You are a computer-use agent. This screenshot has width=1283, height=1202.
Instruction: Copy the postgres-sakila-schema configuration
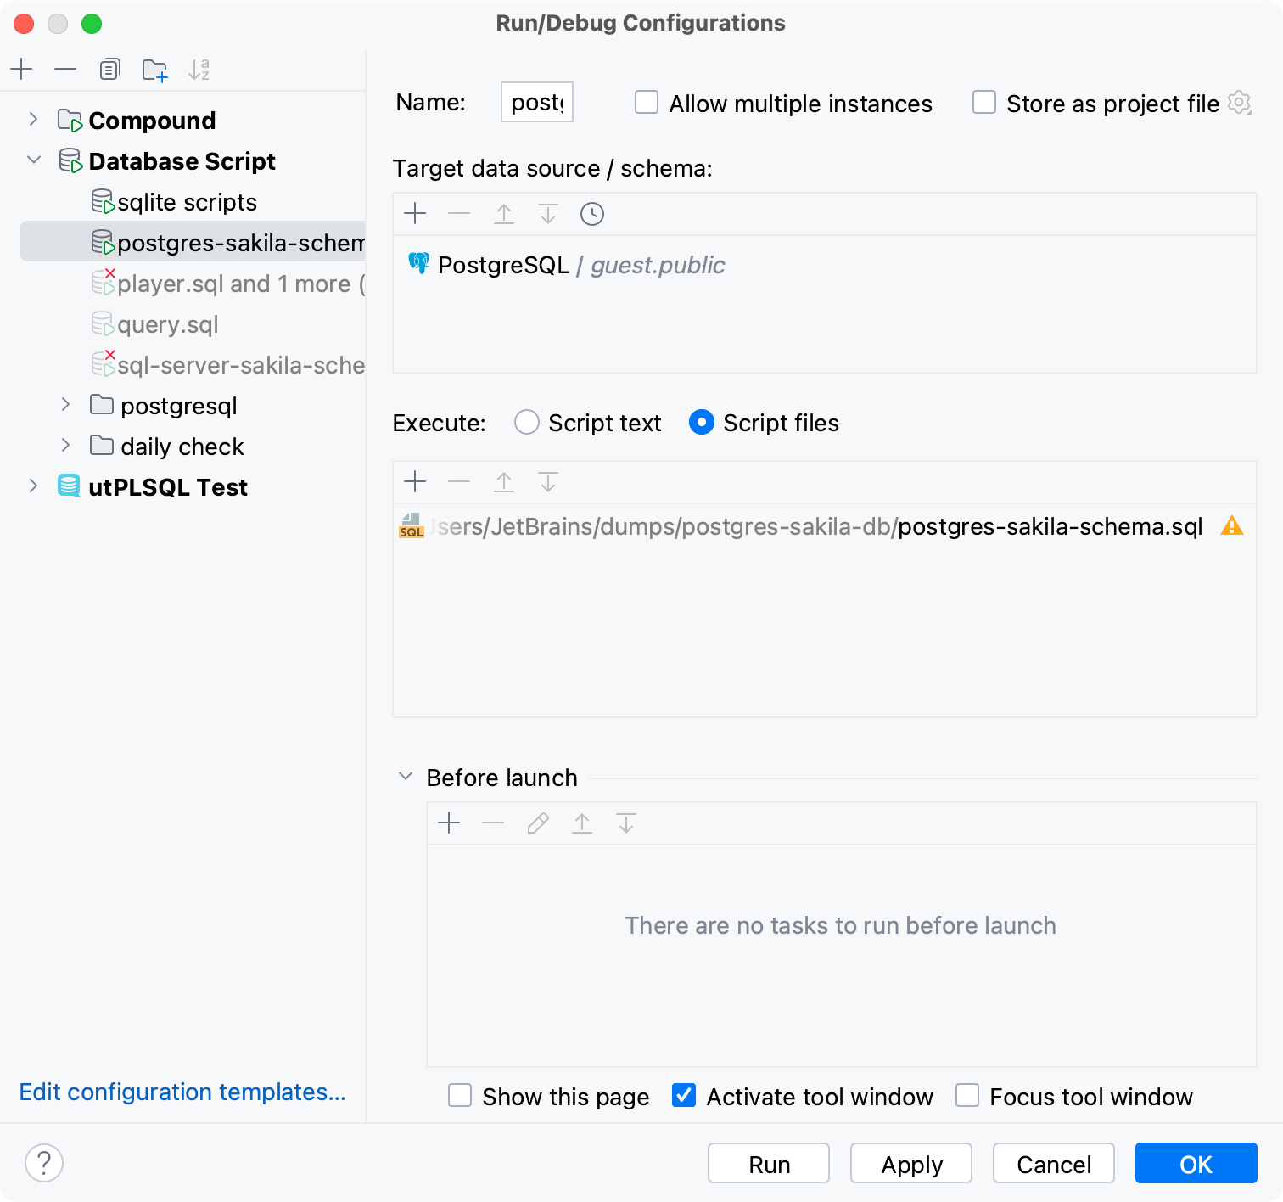pyautogui.click(x=109, y=69)
